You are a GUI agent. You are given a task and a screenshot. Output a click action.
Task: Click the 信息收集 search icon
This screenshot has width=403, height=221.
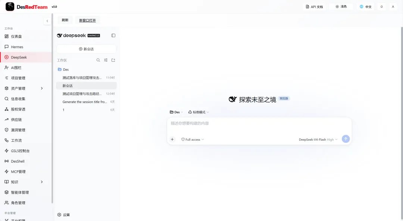(x=7, y=99)
